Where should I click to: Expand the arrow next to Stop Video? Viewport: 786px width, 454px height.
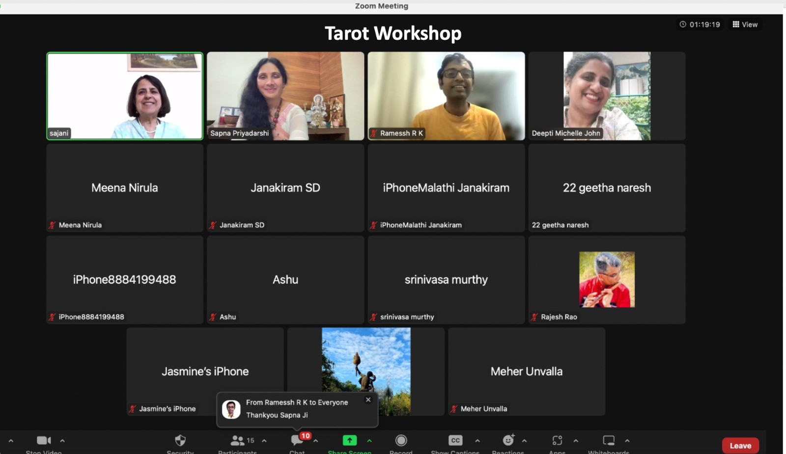click(62, 441)
